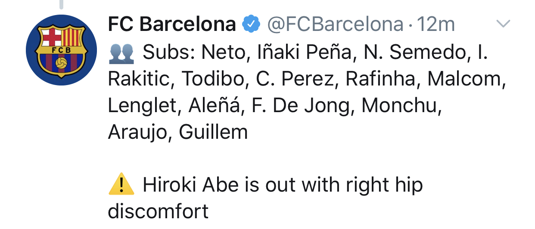Click the two silhouettes Subs emoji
The image size is (535, 229).
(x=121, y=52)
